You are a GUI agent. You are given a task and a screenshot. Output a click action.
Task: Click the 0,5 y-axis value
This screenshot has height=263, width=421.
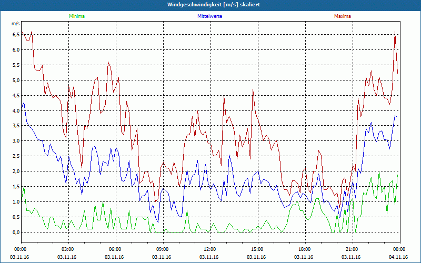tap(16, 217)
